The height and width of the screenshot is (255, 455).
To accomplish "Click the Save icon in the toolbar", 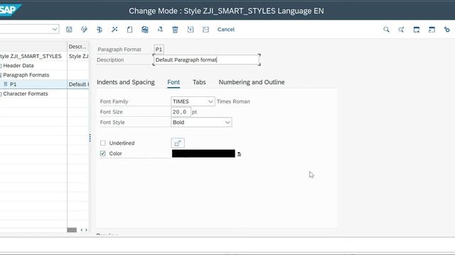I will (69, 30).
